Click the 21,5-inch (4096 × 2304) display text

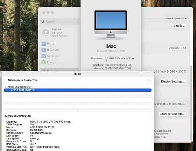point(170,72)
